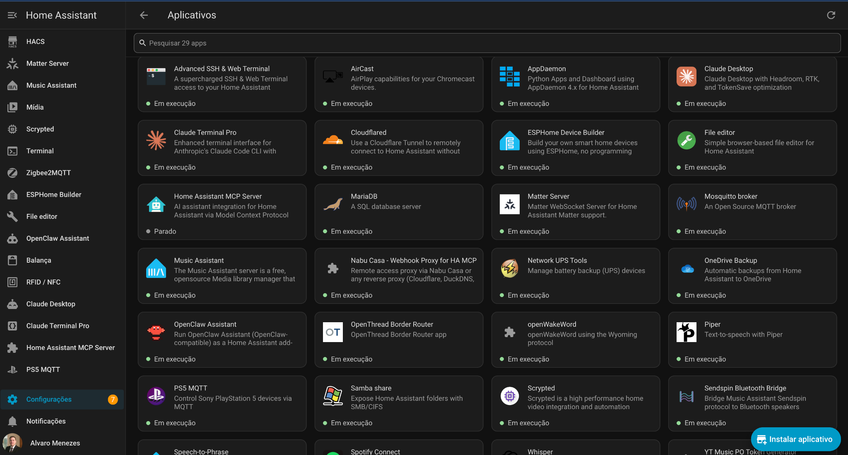The width and height of the screenshot is (848, 455).
Task: Click 'Text-to-speech with Piper' description
Action: [743, 334]
